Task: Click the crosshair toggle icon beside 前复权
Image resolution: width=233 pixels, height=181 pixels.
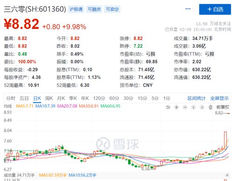Action: point(211,107)
